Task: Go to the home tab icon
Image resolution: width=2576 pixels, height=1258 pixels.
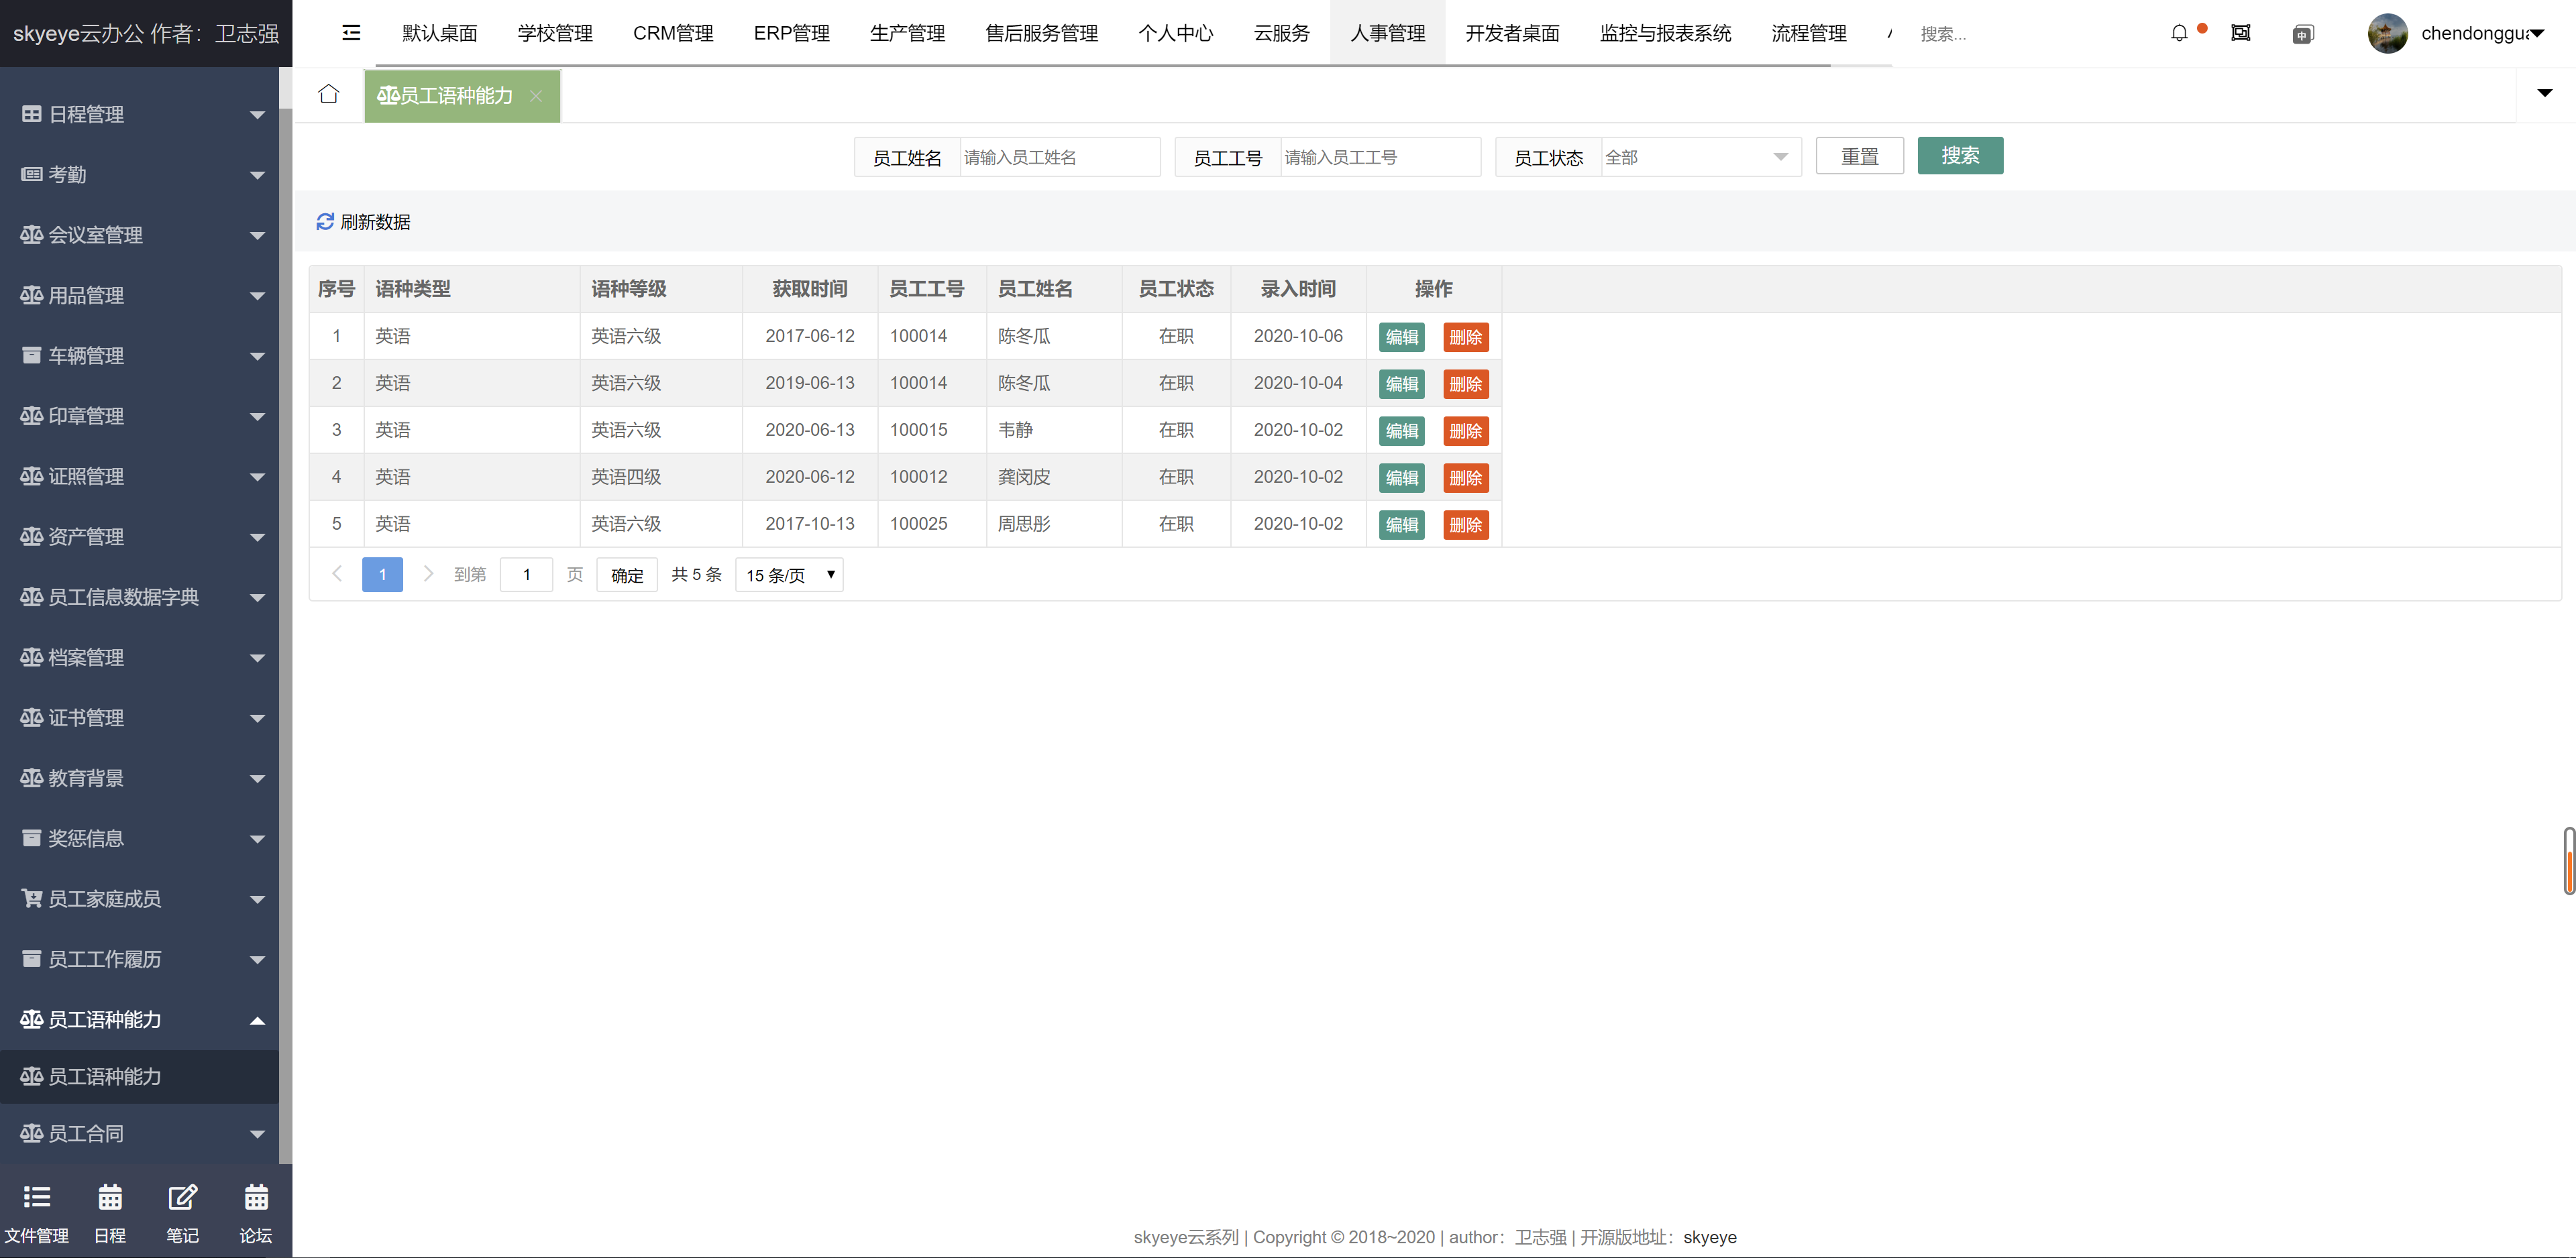Action: tap(328, 94)
